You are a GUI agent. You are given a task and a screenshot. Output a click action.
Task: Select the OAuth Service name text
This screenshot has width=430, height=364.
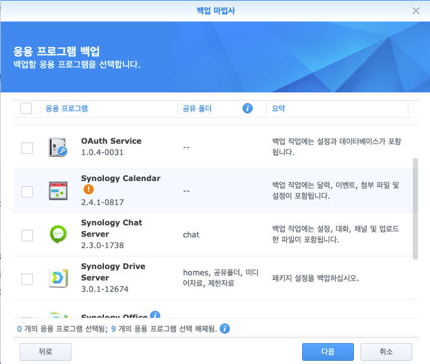pos(111,141)
